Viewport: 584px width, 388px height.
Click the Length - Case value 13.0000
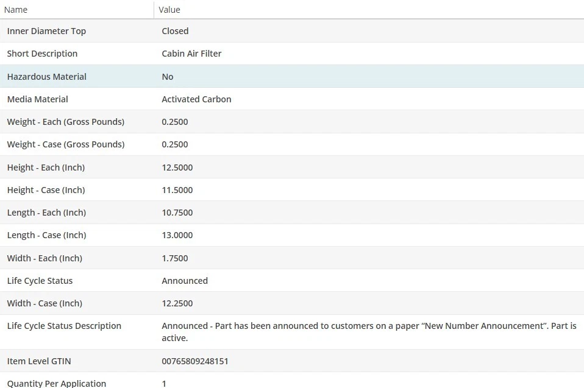(x=177, y=235)
